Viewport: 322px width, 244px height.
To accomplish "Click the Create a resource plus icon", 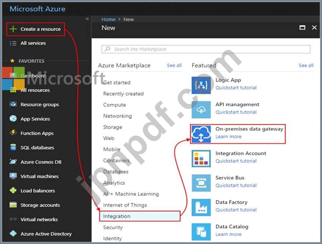I will pos(13,29).
